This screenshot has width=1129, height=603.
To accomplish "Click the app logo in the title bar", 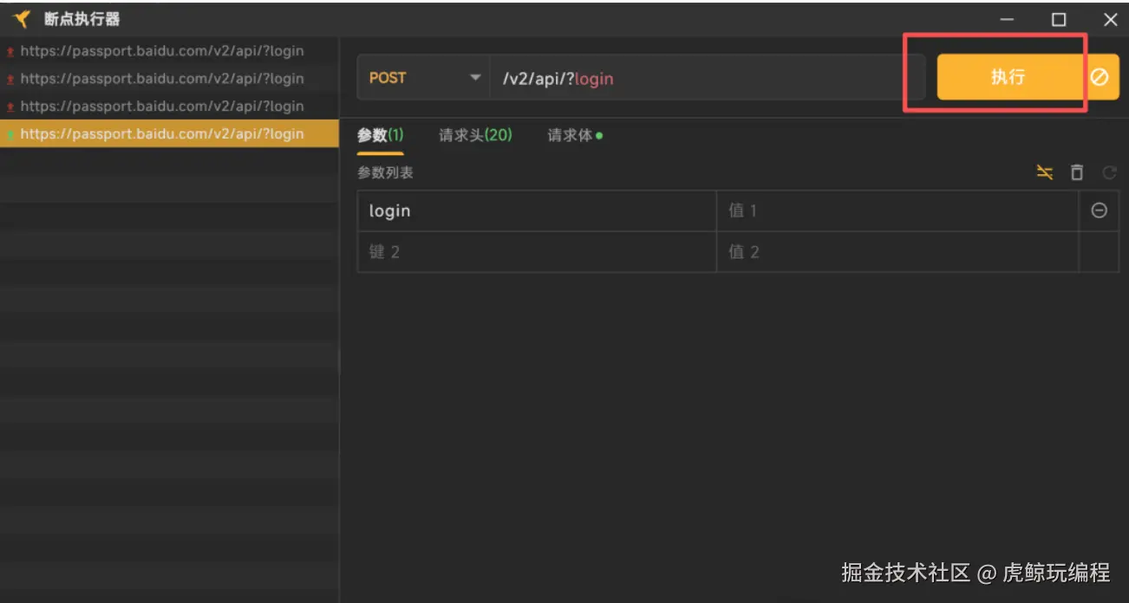I will (22, 18).
